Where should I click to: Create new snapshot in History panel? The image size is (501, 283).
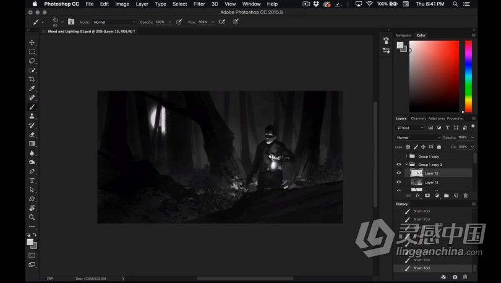pos(455,277)
